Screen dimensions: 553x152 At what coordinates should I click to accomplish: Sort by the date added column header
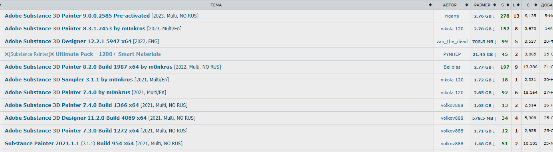click(546, 5)
